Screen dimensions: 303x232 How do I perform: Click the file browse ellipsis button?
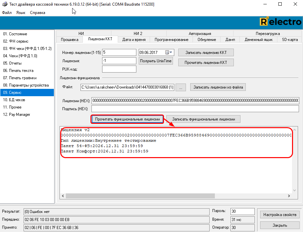click(181, 87)
